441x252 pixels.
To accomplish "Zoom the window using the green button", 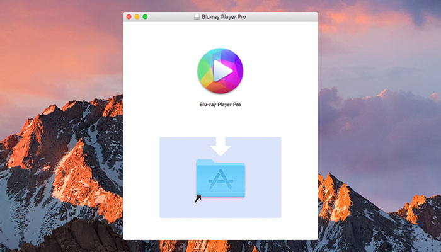I will (146, 16).
